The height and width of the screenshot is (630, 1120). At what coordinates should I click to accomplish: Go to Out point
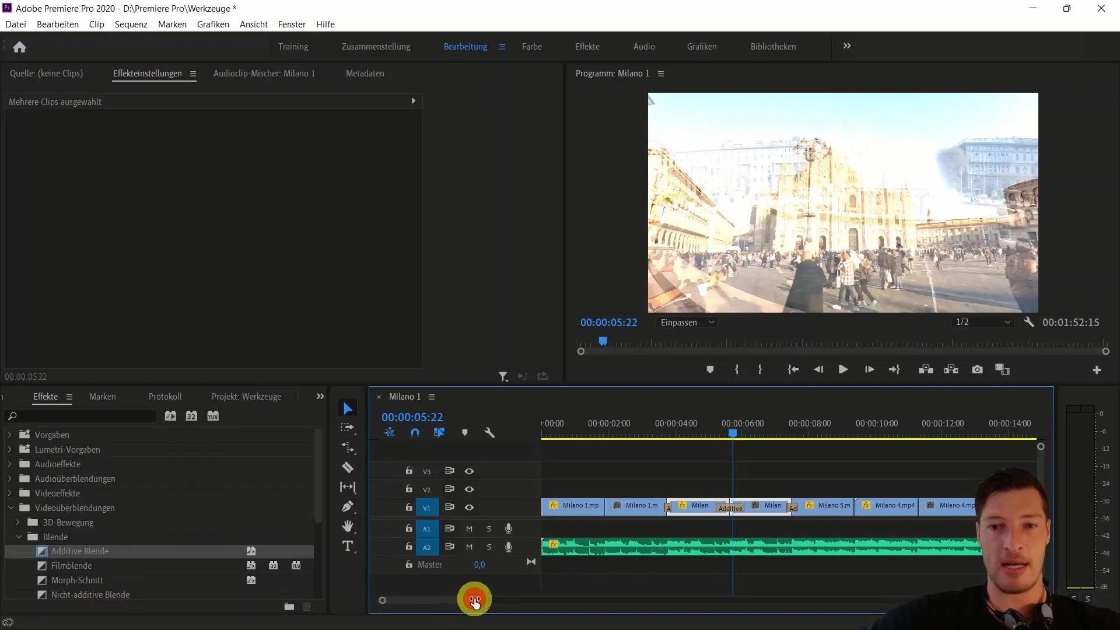click(894, 369)
